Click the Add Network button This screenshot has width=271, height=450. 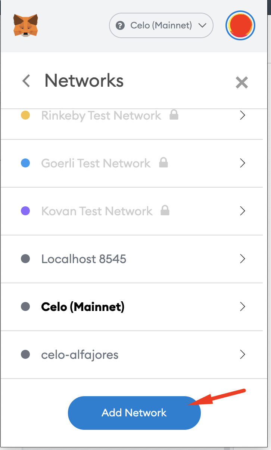click(x=134, y=413)
